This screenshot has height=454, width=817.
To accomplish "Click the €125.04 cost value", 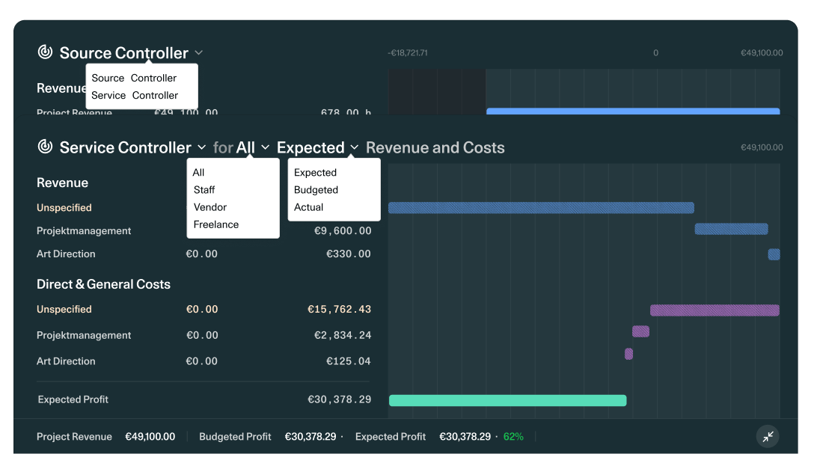I will coord(348,361).
